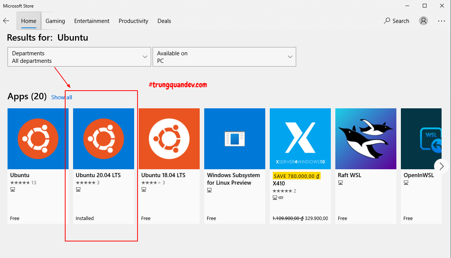Click the 329.900,00 price of X410

click(x=316, y=219)
